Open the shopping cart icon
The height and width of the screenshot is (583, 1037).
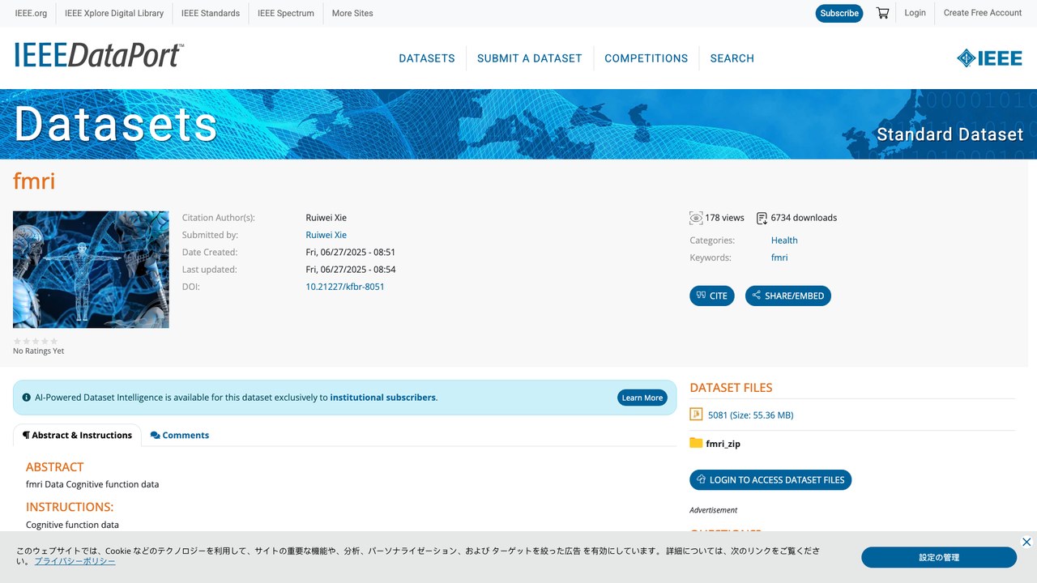(883, 13)
